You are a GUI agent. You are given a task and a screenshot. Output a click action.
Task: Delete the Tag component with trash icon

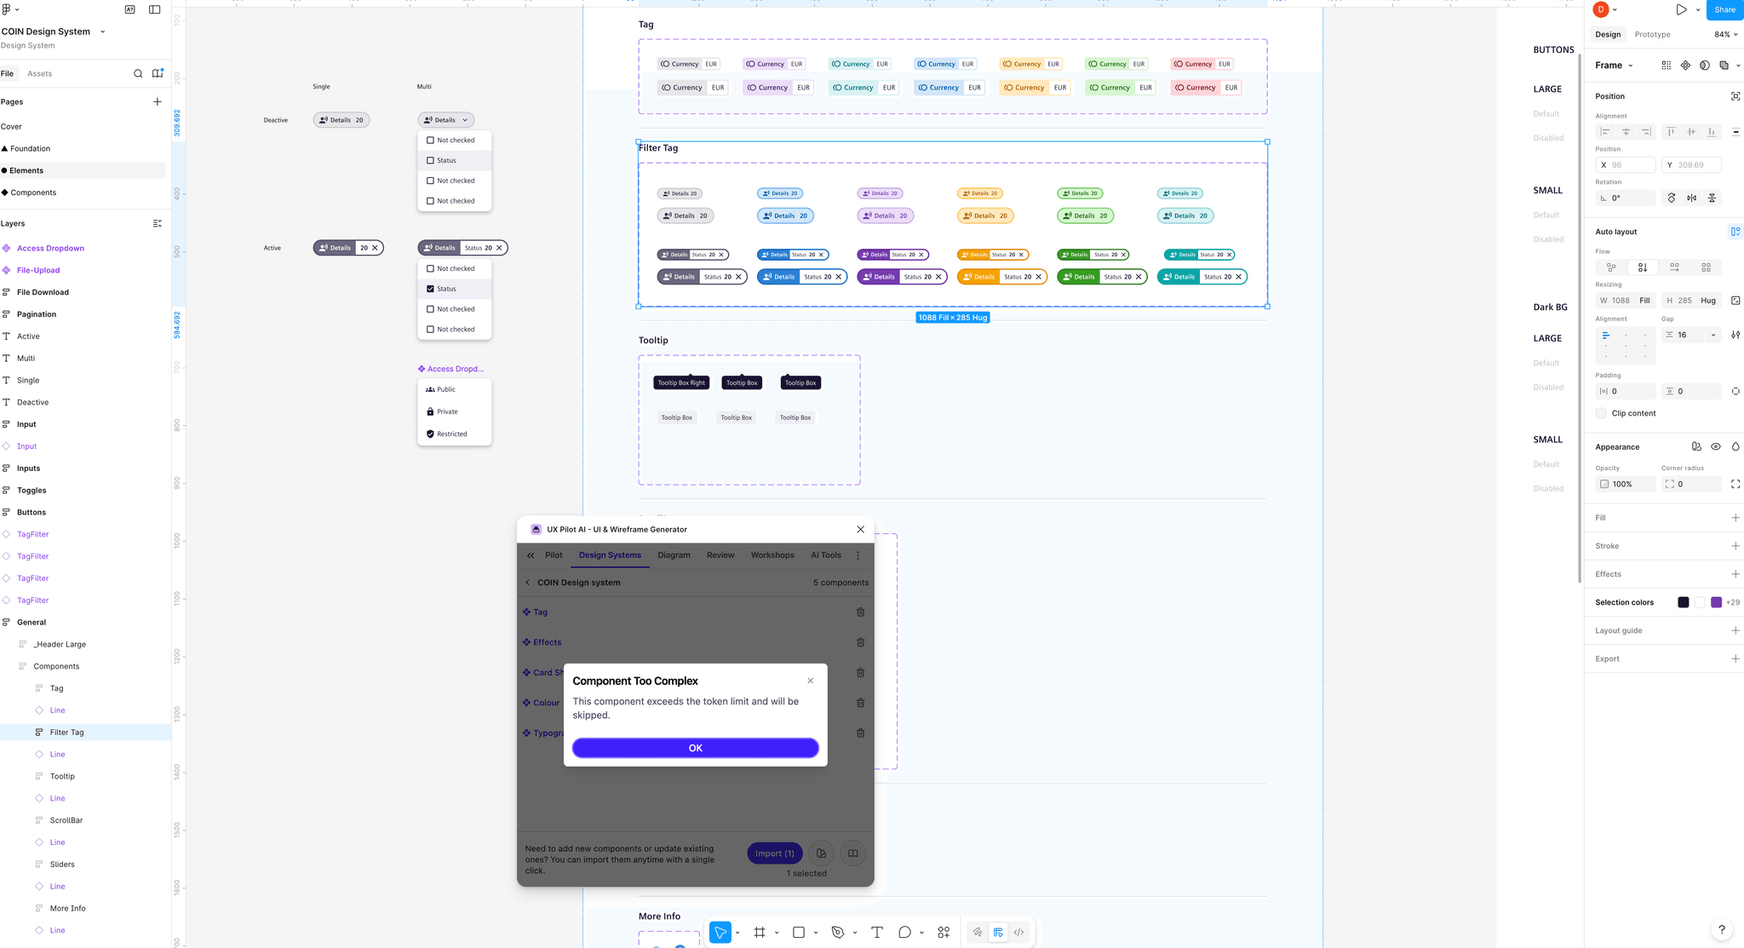click(x=860, y=612)
